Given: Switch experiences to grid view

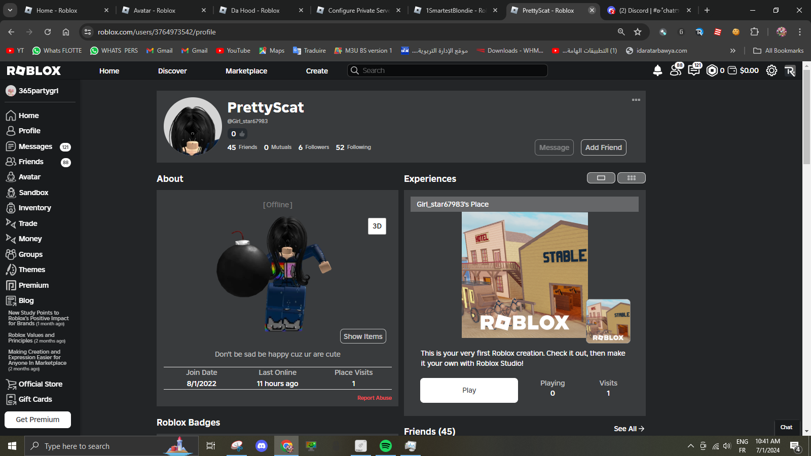Looking at the screenshot, I should click(x=632, y=178).
